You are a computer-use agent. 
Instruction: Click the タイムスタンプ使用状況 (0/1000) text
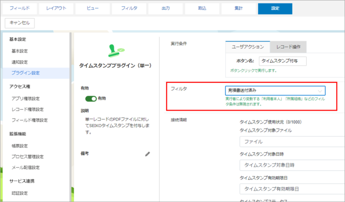pos(271,122)
